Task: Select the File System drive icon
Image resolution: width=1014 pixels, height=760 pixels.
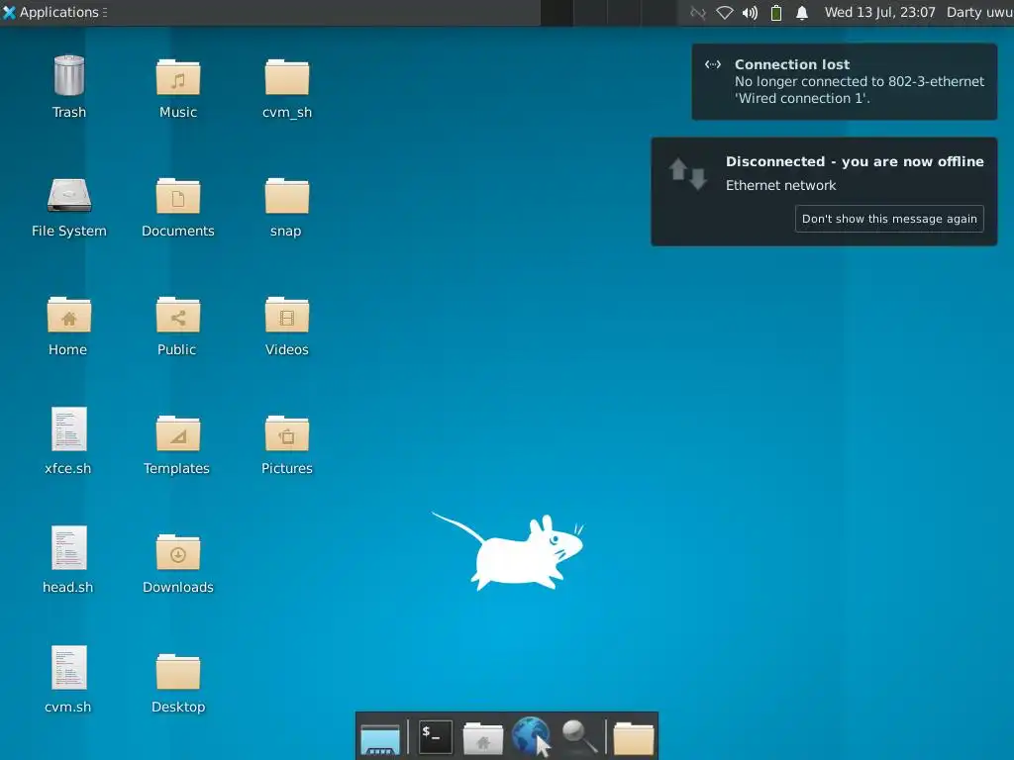Action: pos(69,196)
